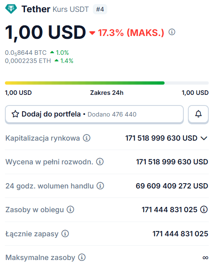Open info icon beside Zasoby w obiegu label
The image size is (219, 269).
[x=70, y=209]
